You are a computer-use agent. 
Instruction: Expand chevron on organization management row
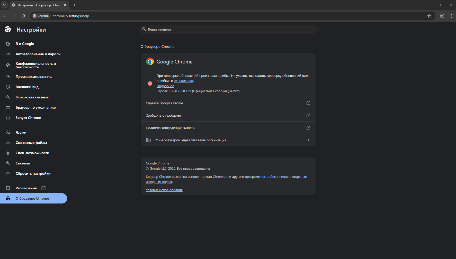[308, 140]
